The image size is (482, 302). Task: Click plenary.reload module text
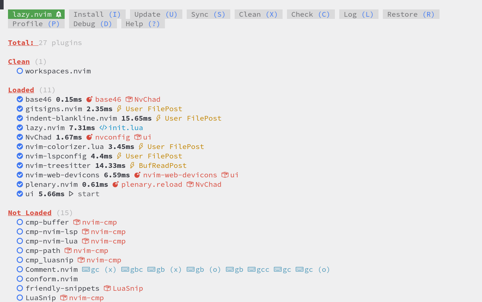[x=152, y=184]
